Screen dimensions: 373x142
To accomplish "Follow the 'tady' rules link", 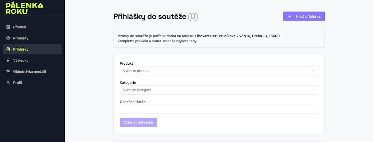I will tap(193, 41).
